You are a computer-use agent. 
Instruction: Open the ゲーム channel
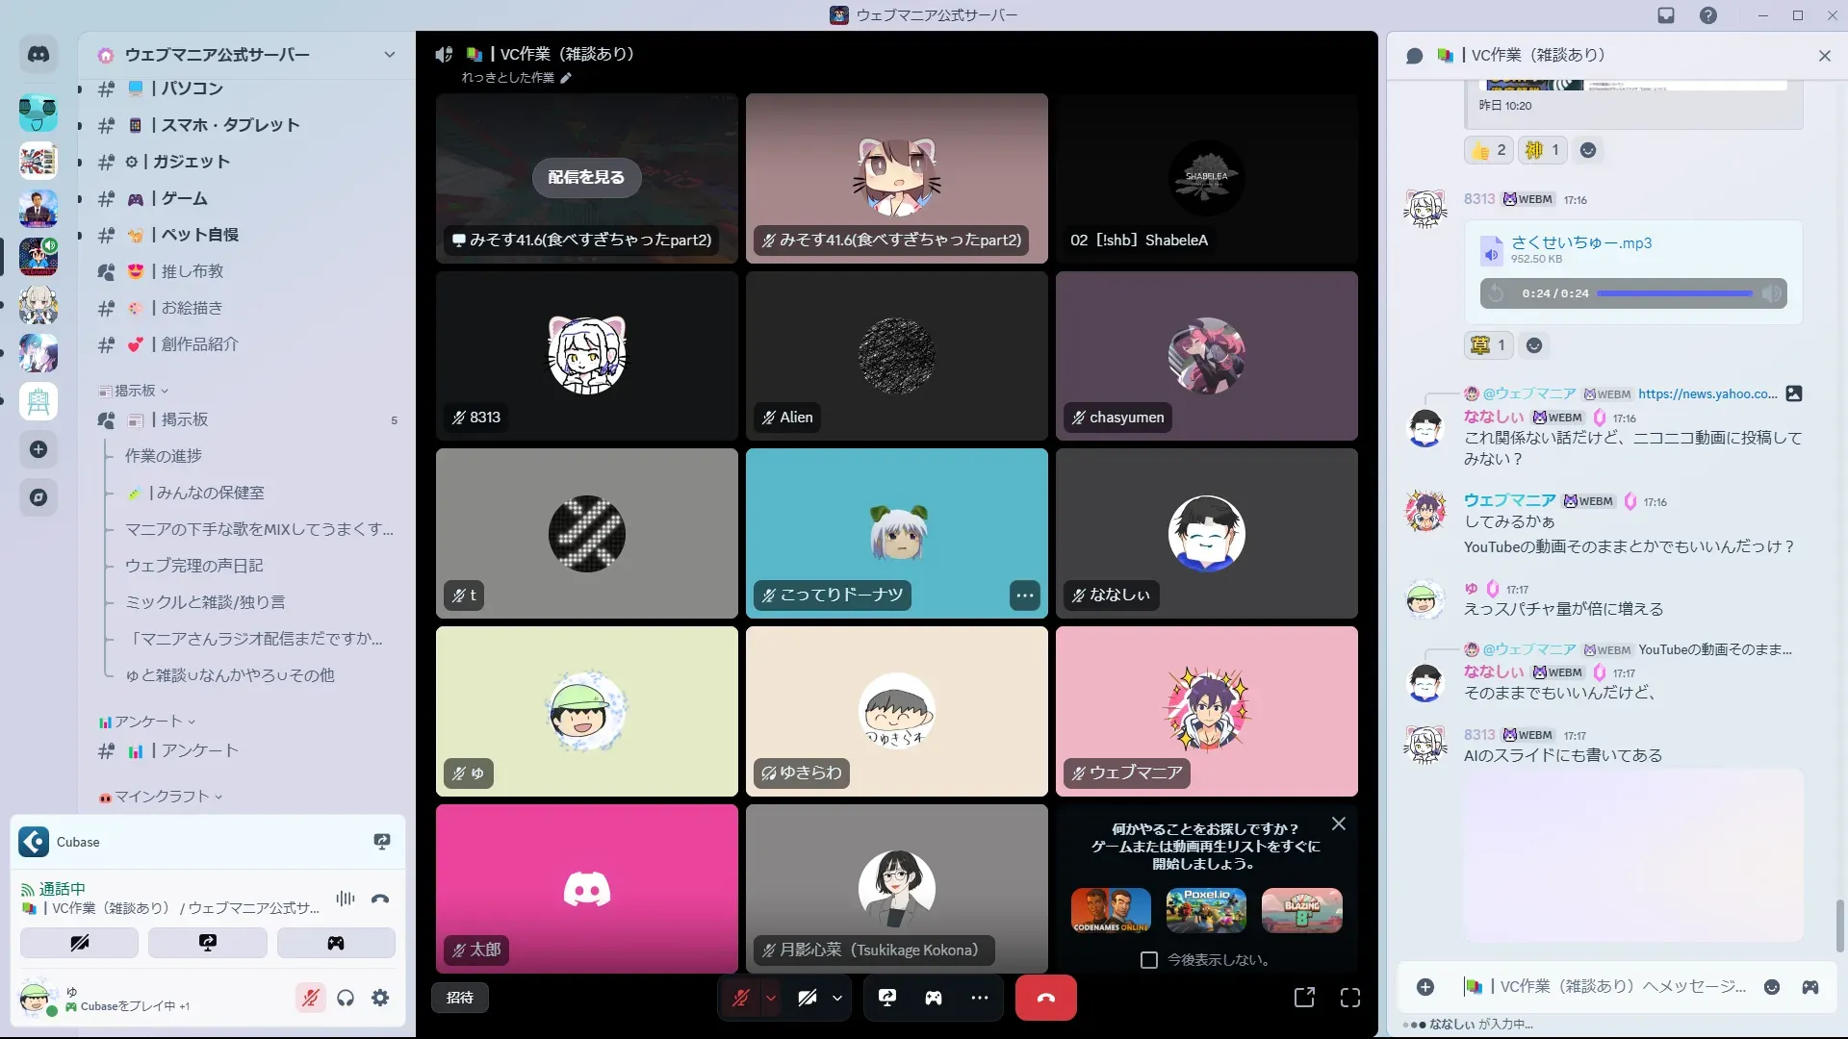184,198
